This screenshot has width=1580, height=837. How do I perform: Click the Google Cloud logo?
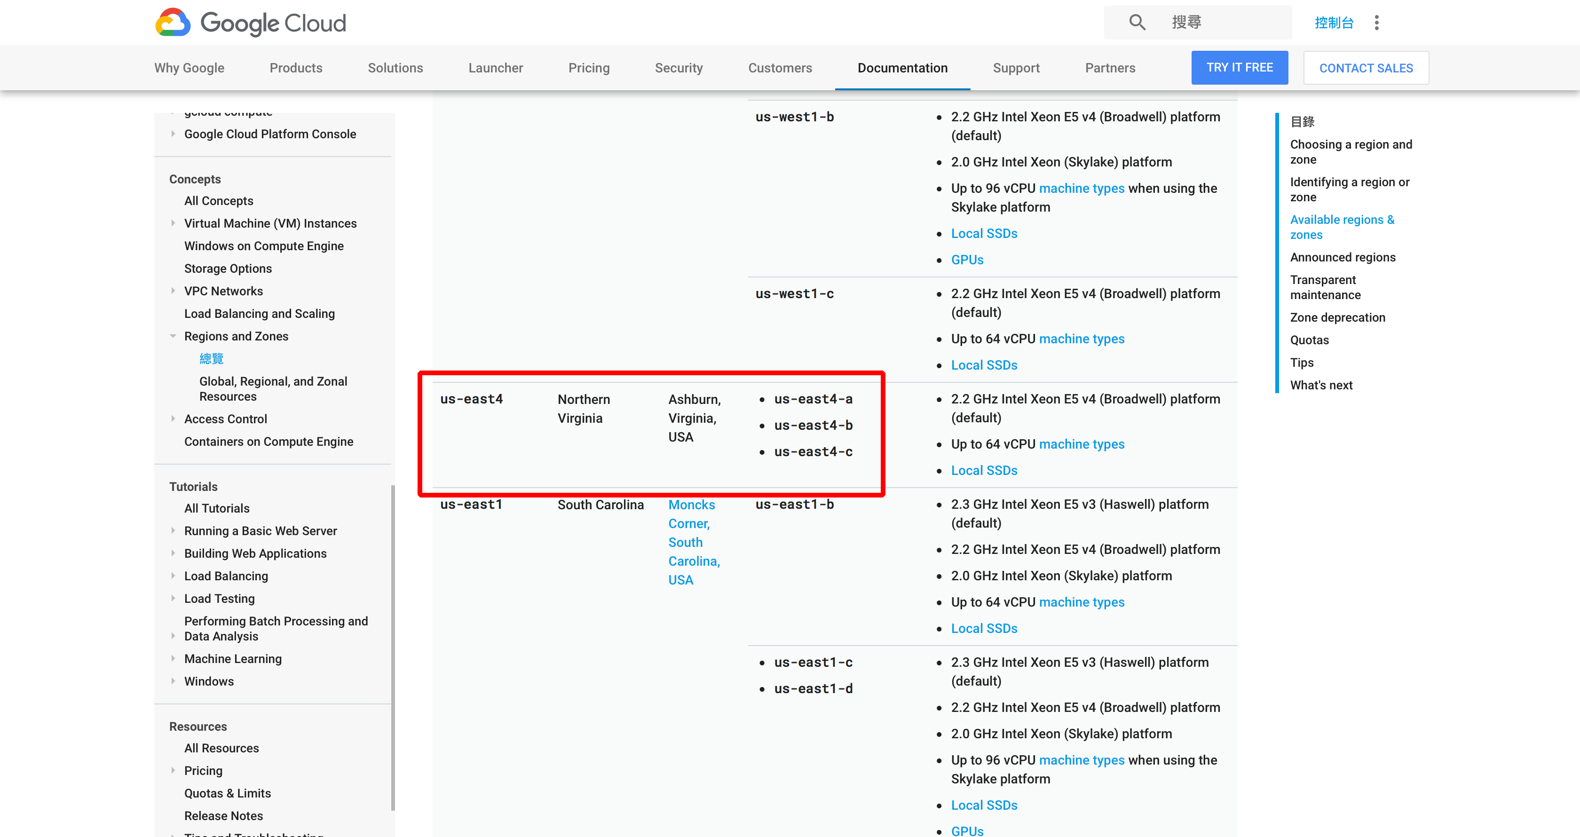(250, 23)
